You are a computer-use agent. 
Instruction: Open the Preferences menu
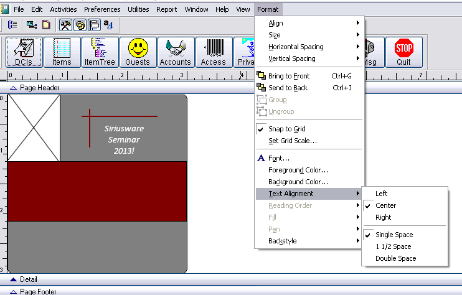click(102, 9)
